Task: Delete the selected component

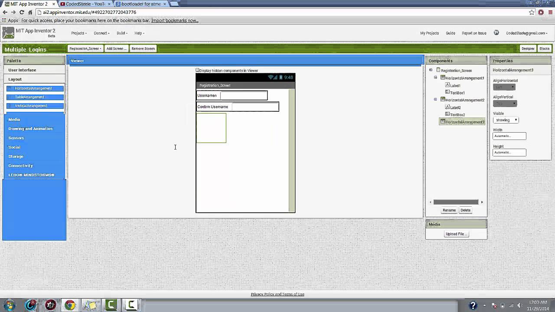Action: 465,210
